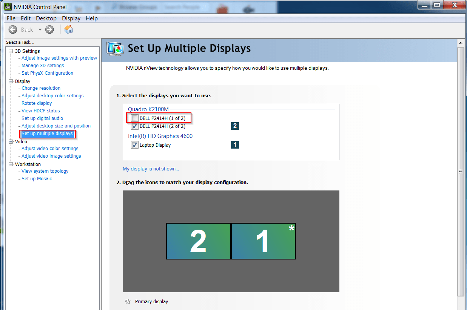Click the Workstation category label

pyautogui.click(x=28, y=164)
